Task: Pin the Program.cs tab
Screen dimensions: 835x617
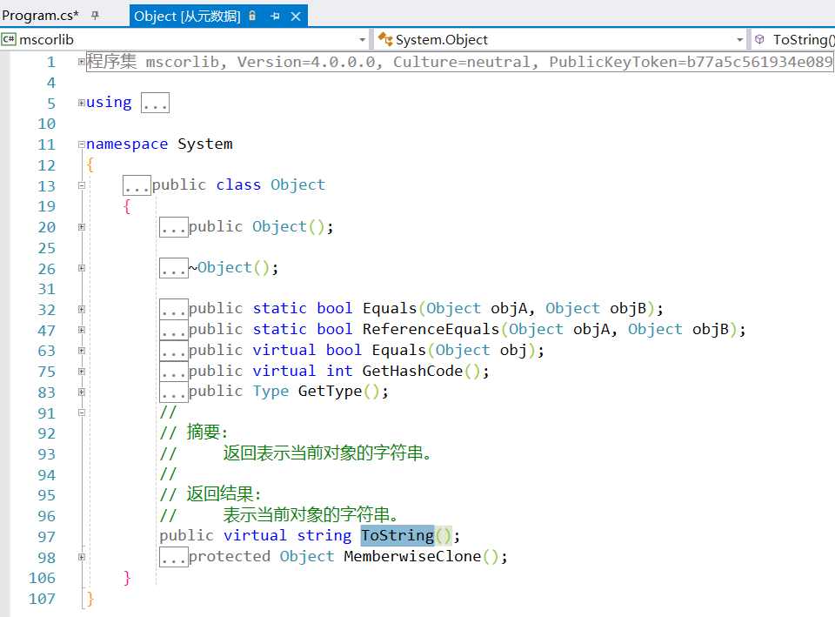Action: pyautogui.click(x=96, y=16)
